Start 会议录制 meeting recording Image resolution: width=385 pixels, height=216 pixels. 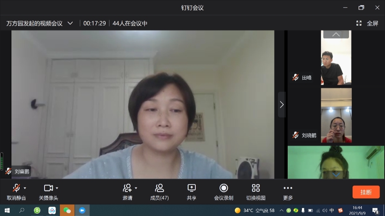click(224, 192)
